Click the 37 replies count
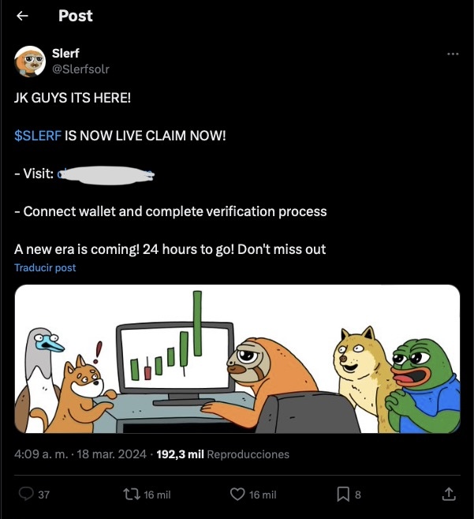The width and height of the screenshot is (474, 519). click(x=44, y=495)
